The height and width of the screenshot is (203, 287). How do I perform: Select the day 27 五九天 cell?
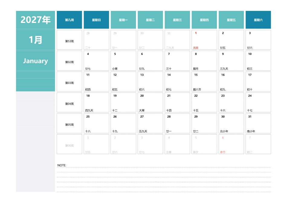click(x=150, y=123)
